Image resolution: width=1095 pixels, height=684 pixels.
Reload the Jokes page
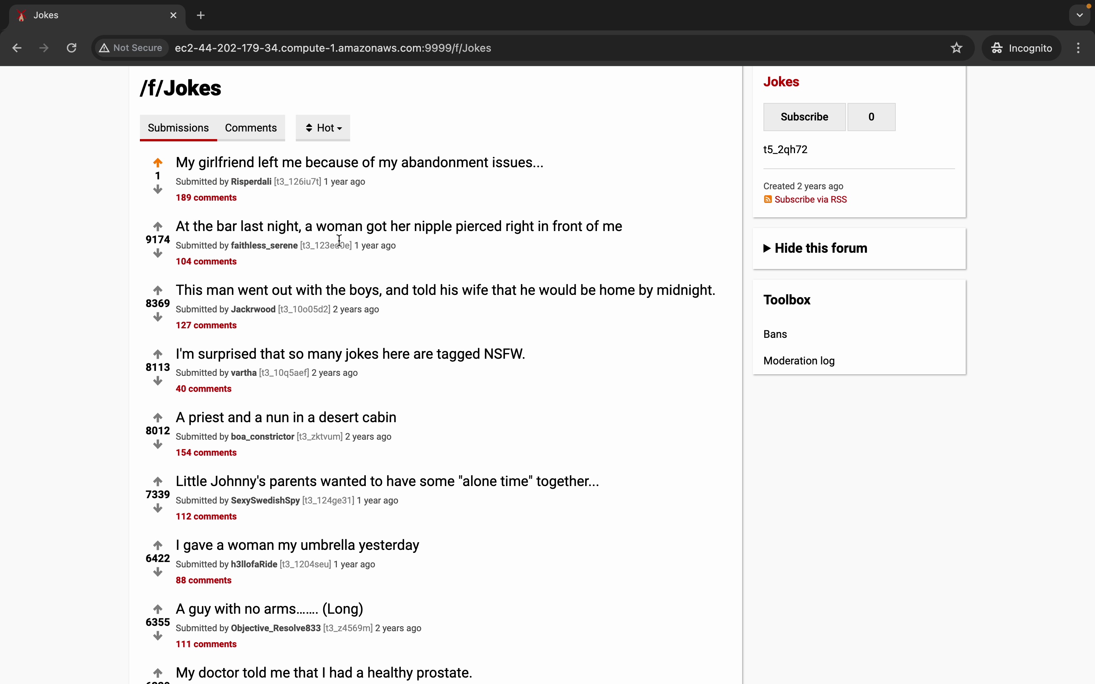click(x=71, y=48)
